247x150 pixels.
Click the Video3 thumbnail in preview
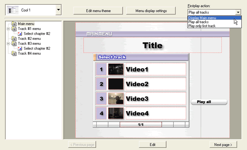pyautogui.click(x=116, y=98)
